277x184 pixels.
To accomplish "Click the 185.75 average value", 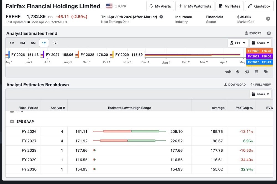I will [217, 132].
